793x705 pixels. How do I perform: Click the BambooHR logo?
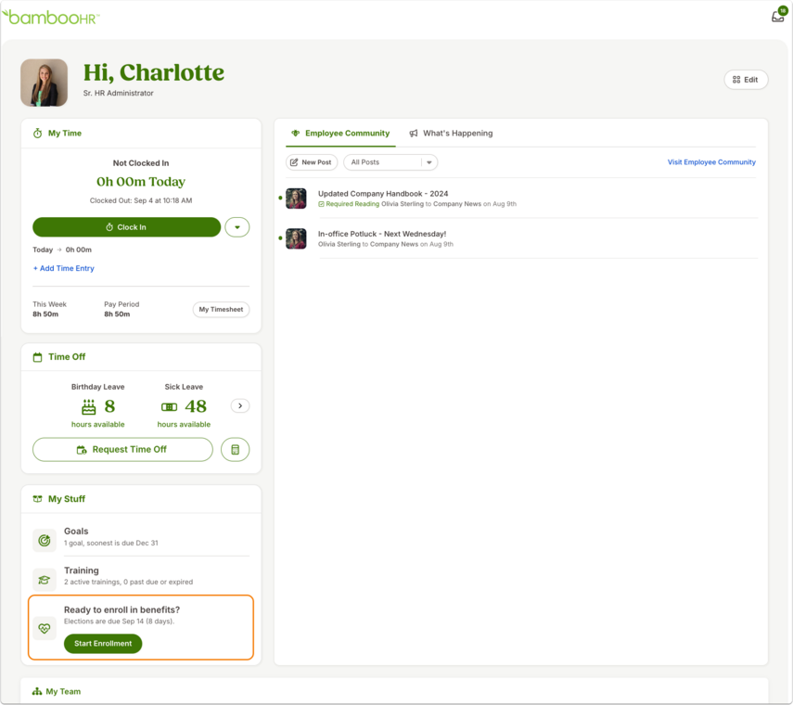click(51, 18)
